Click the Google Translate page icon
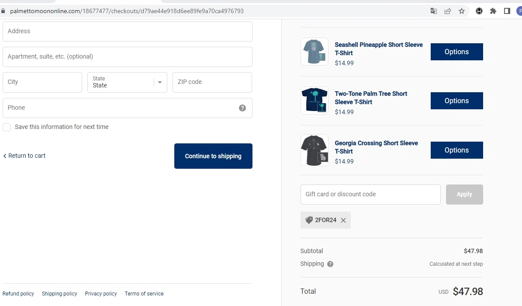The height and width of the screenshot is (306, 522). (433, 11)
